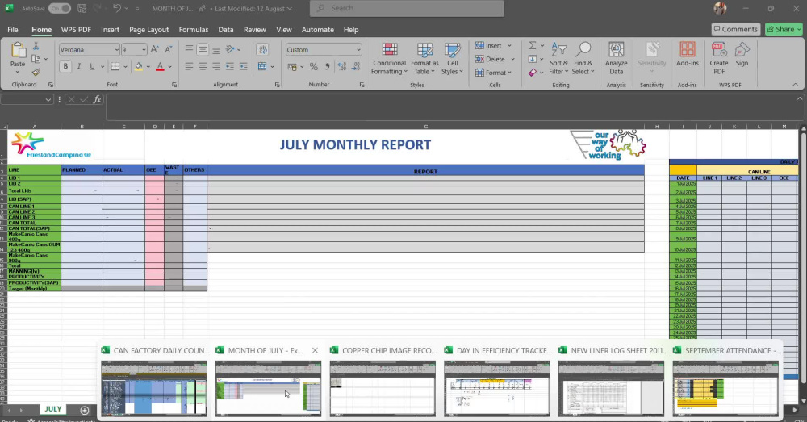
Task: Expand the Conditional Formatting menu
Action: 390,59
